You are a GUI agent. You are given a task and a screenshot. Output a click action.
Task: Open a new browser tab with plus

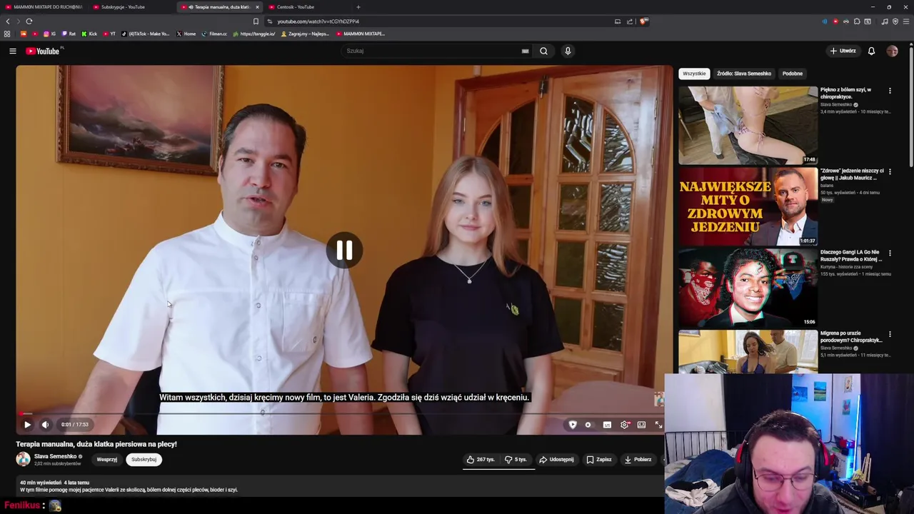pyautogui.click(x=358, y=7)
